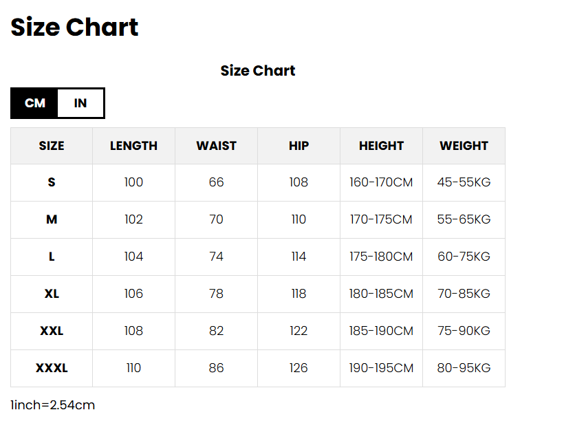Select the CM unit toggle

(x=35, y=103)
